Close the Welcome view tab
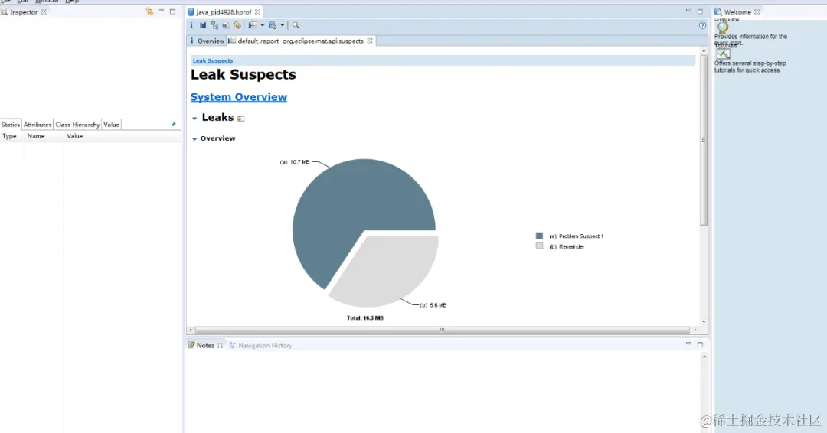 pyautogui.click(x=757, y=11)
